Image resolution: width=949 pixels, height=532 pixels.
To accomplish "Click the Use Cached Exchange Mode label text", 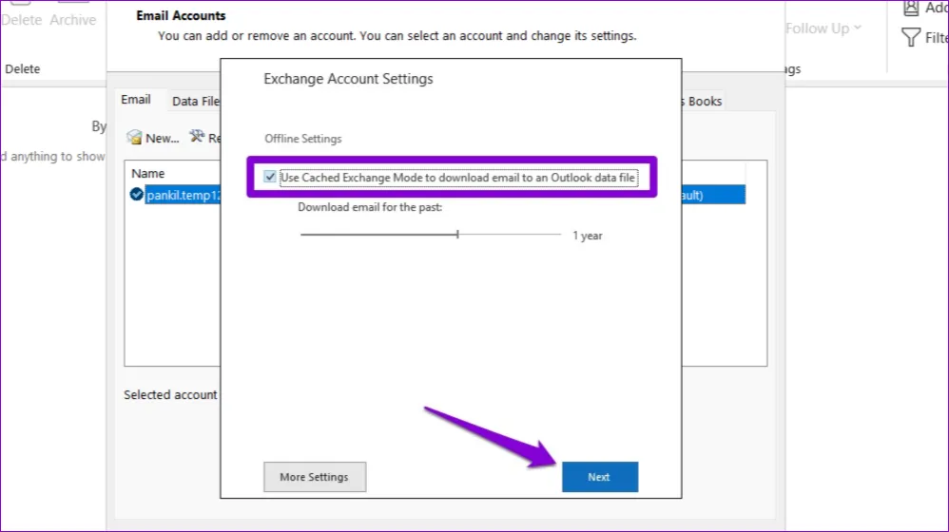I will (457, 178).
